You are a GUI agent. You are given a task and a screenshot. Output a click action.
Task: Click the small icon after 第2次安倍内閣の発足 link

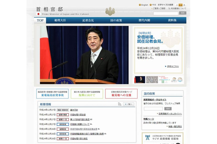[x=91, y=119]
